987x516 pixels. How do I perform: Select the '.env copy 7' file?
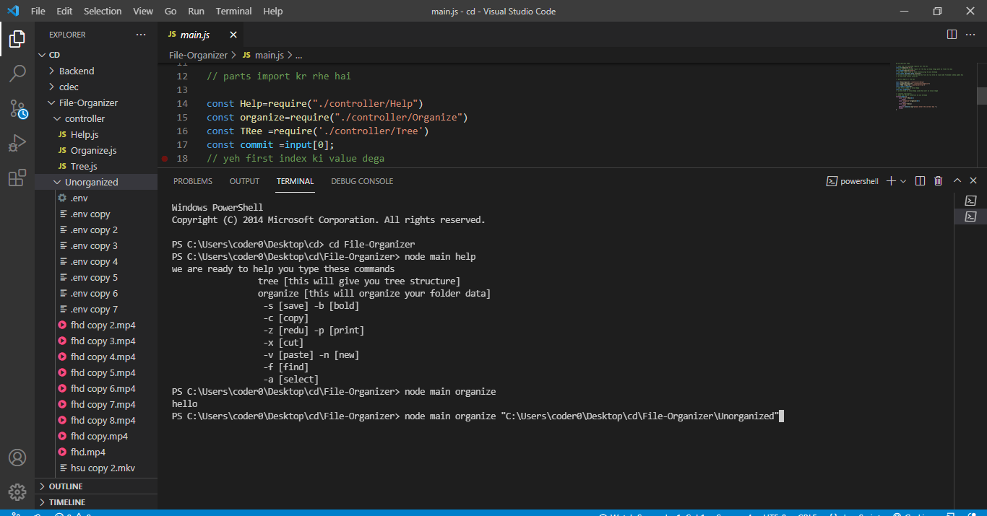click(x=94, y=309)
